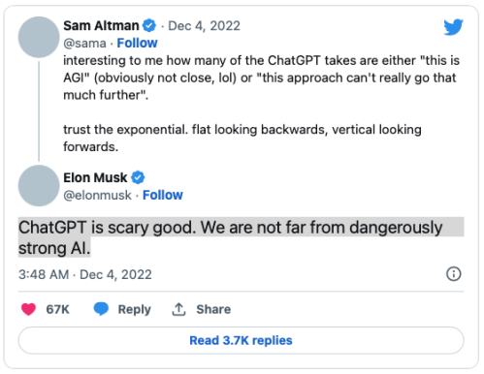The width and height of the screenshot is (484, 374).
Task: Click the Twitter bird logo
Action: (453, 27)
